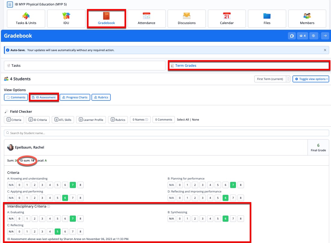Switch to the Term Grades tab
Viewport: 331px width, 243px height.
click(x=186, y=66)
